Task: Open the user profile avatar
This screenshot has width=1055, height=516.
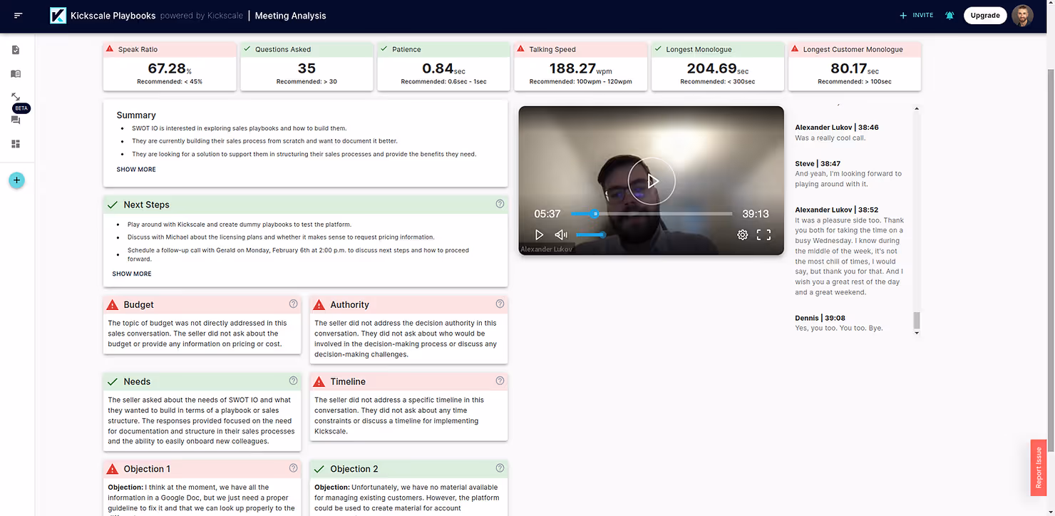Action: [x=1022, y=16]
